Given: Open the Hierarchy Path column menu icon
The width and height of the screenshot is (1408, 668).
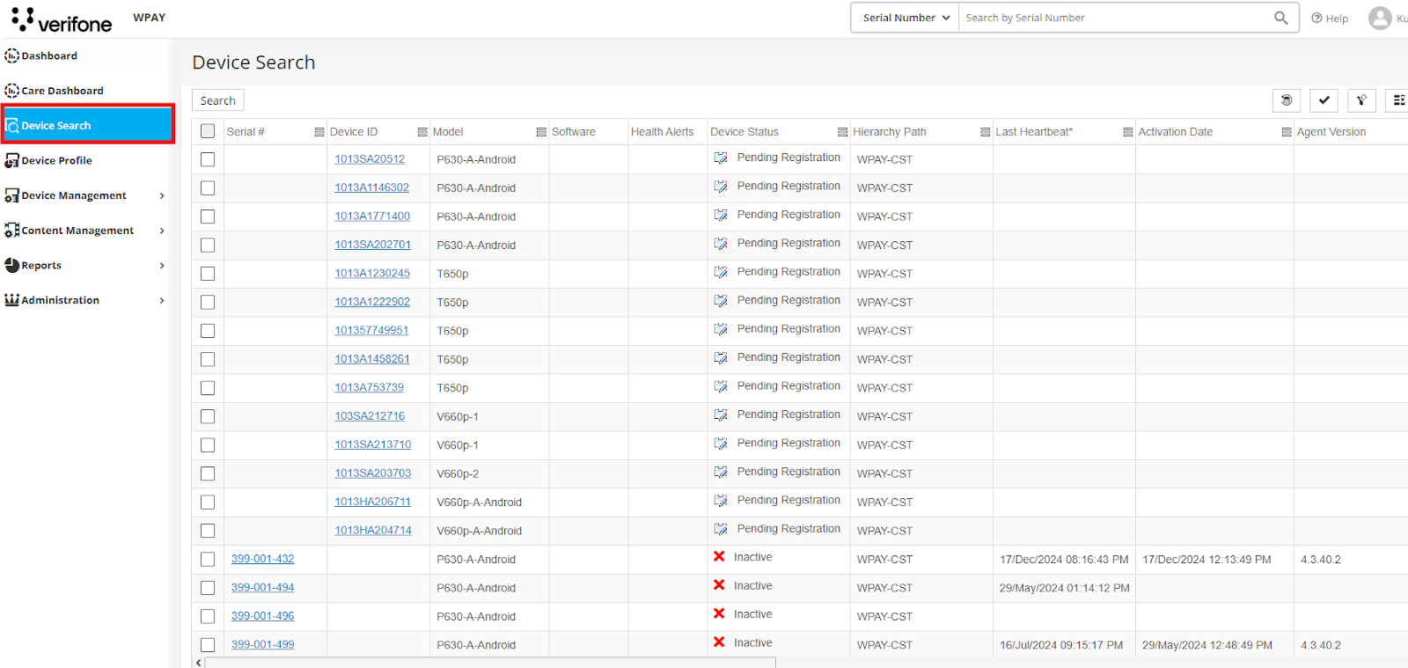Looking at the screenshot, I should (985, 132).
